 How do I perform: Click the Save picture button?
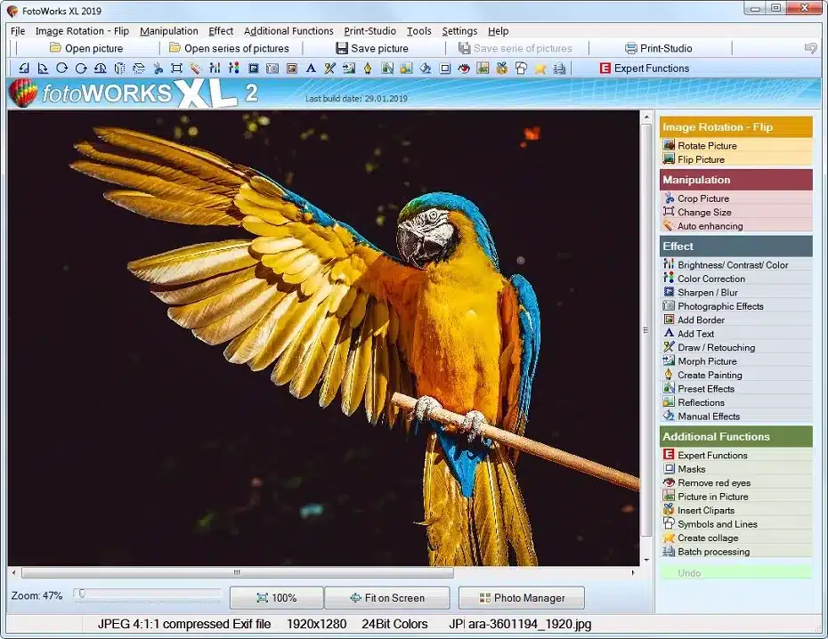(x=372, y=49)
